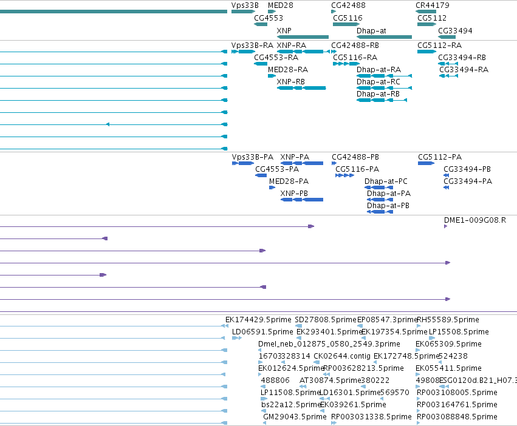Click EST LD16301.5prime
This screenshot has width=517, height=426.
[350, 393]
